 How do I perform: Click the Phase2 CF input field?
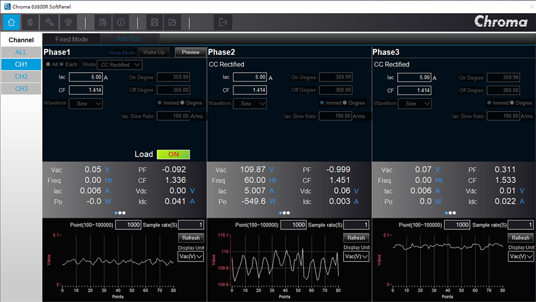click(x=250, y=90)
